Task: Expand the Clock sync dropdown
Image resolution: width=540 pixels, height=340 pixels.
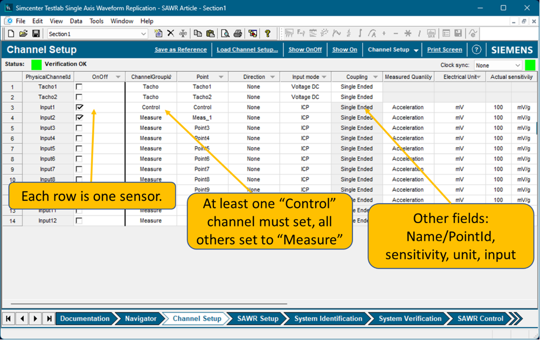Action: pyautogui.click(x=517, y=65)
